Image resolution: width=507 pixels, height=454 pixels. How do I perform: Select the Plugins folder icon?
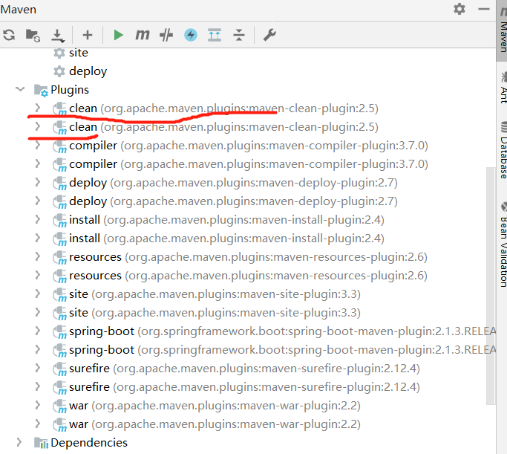tap(41, 91)
